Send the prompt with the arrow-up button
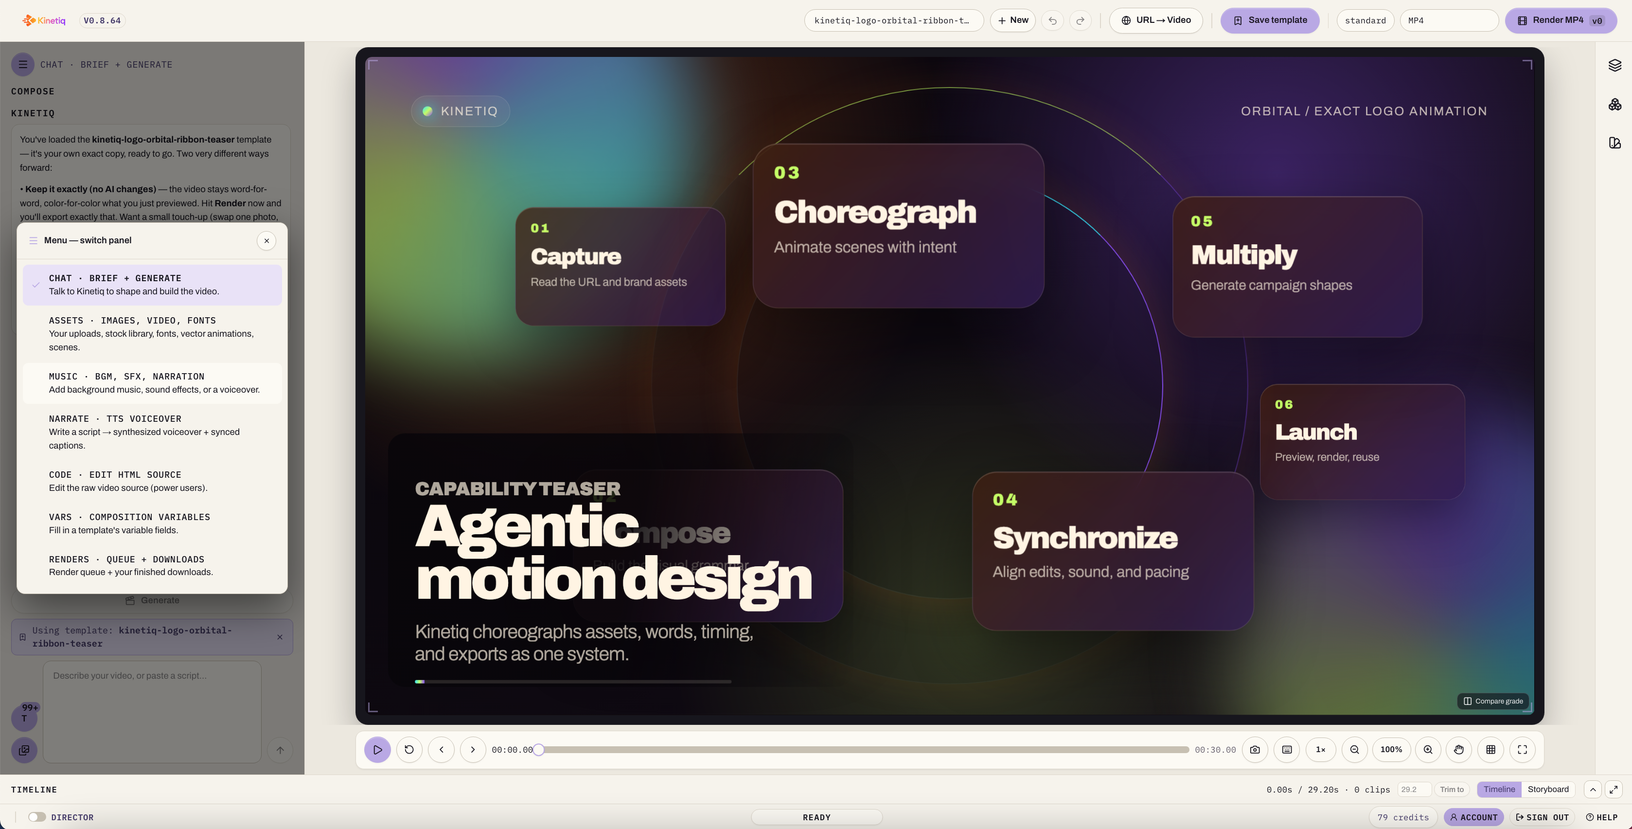The image size is (1632, 829). coord(280,750)
